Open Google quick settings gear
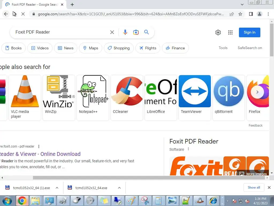 coord(218,32)
